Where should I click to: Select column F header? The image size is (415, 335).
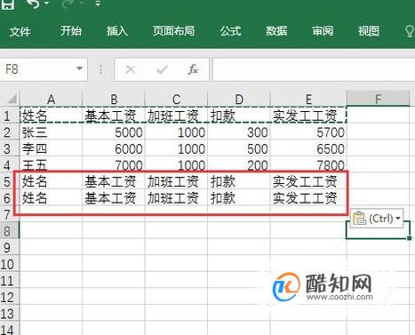tap(378, 99)
